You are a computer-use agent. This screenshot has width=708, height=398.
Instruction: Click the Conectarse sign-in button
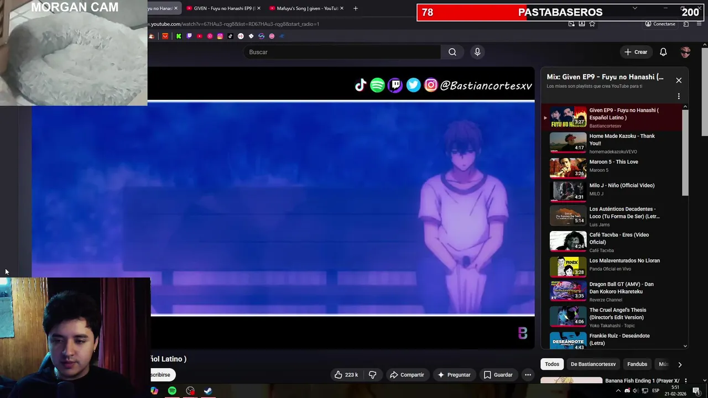pyautogui.click(x=660, y=24)
